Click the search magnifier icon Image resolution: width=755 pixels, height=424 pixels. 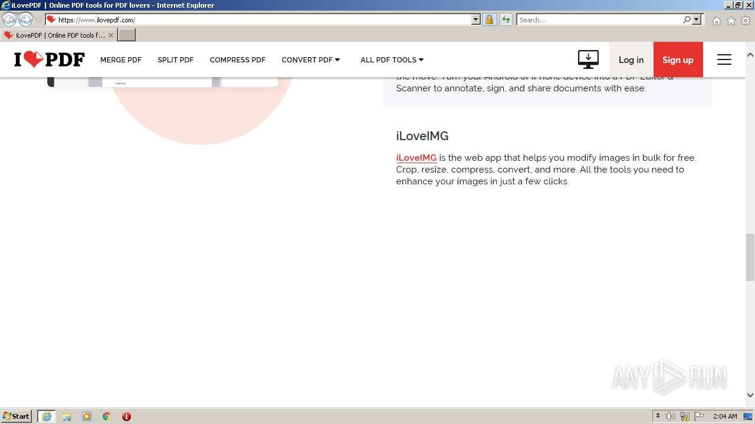(687, 19)
